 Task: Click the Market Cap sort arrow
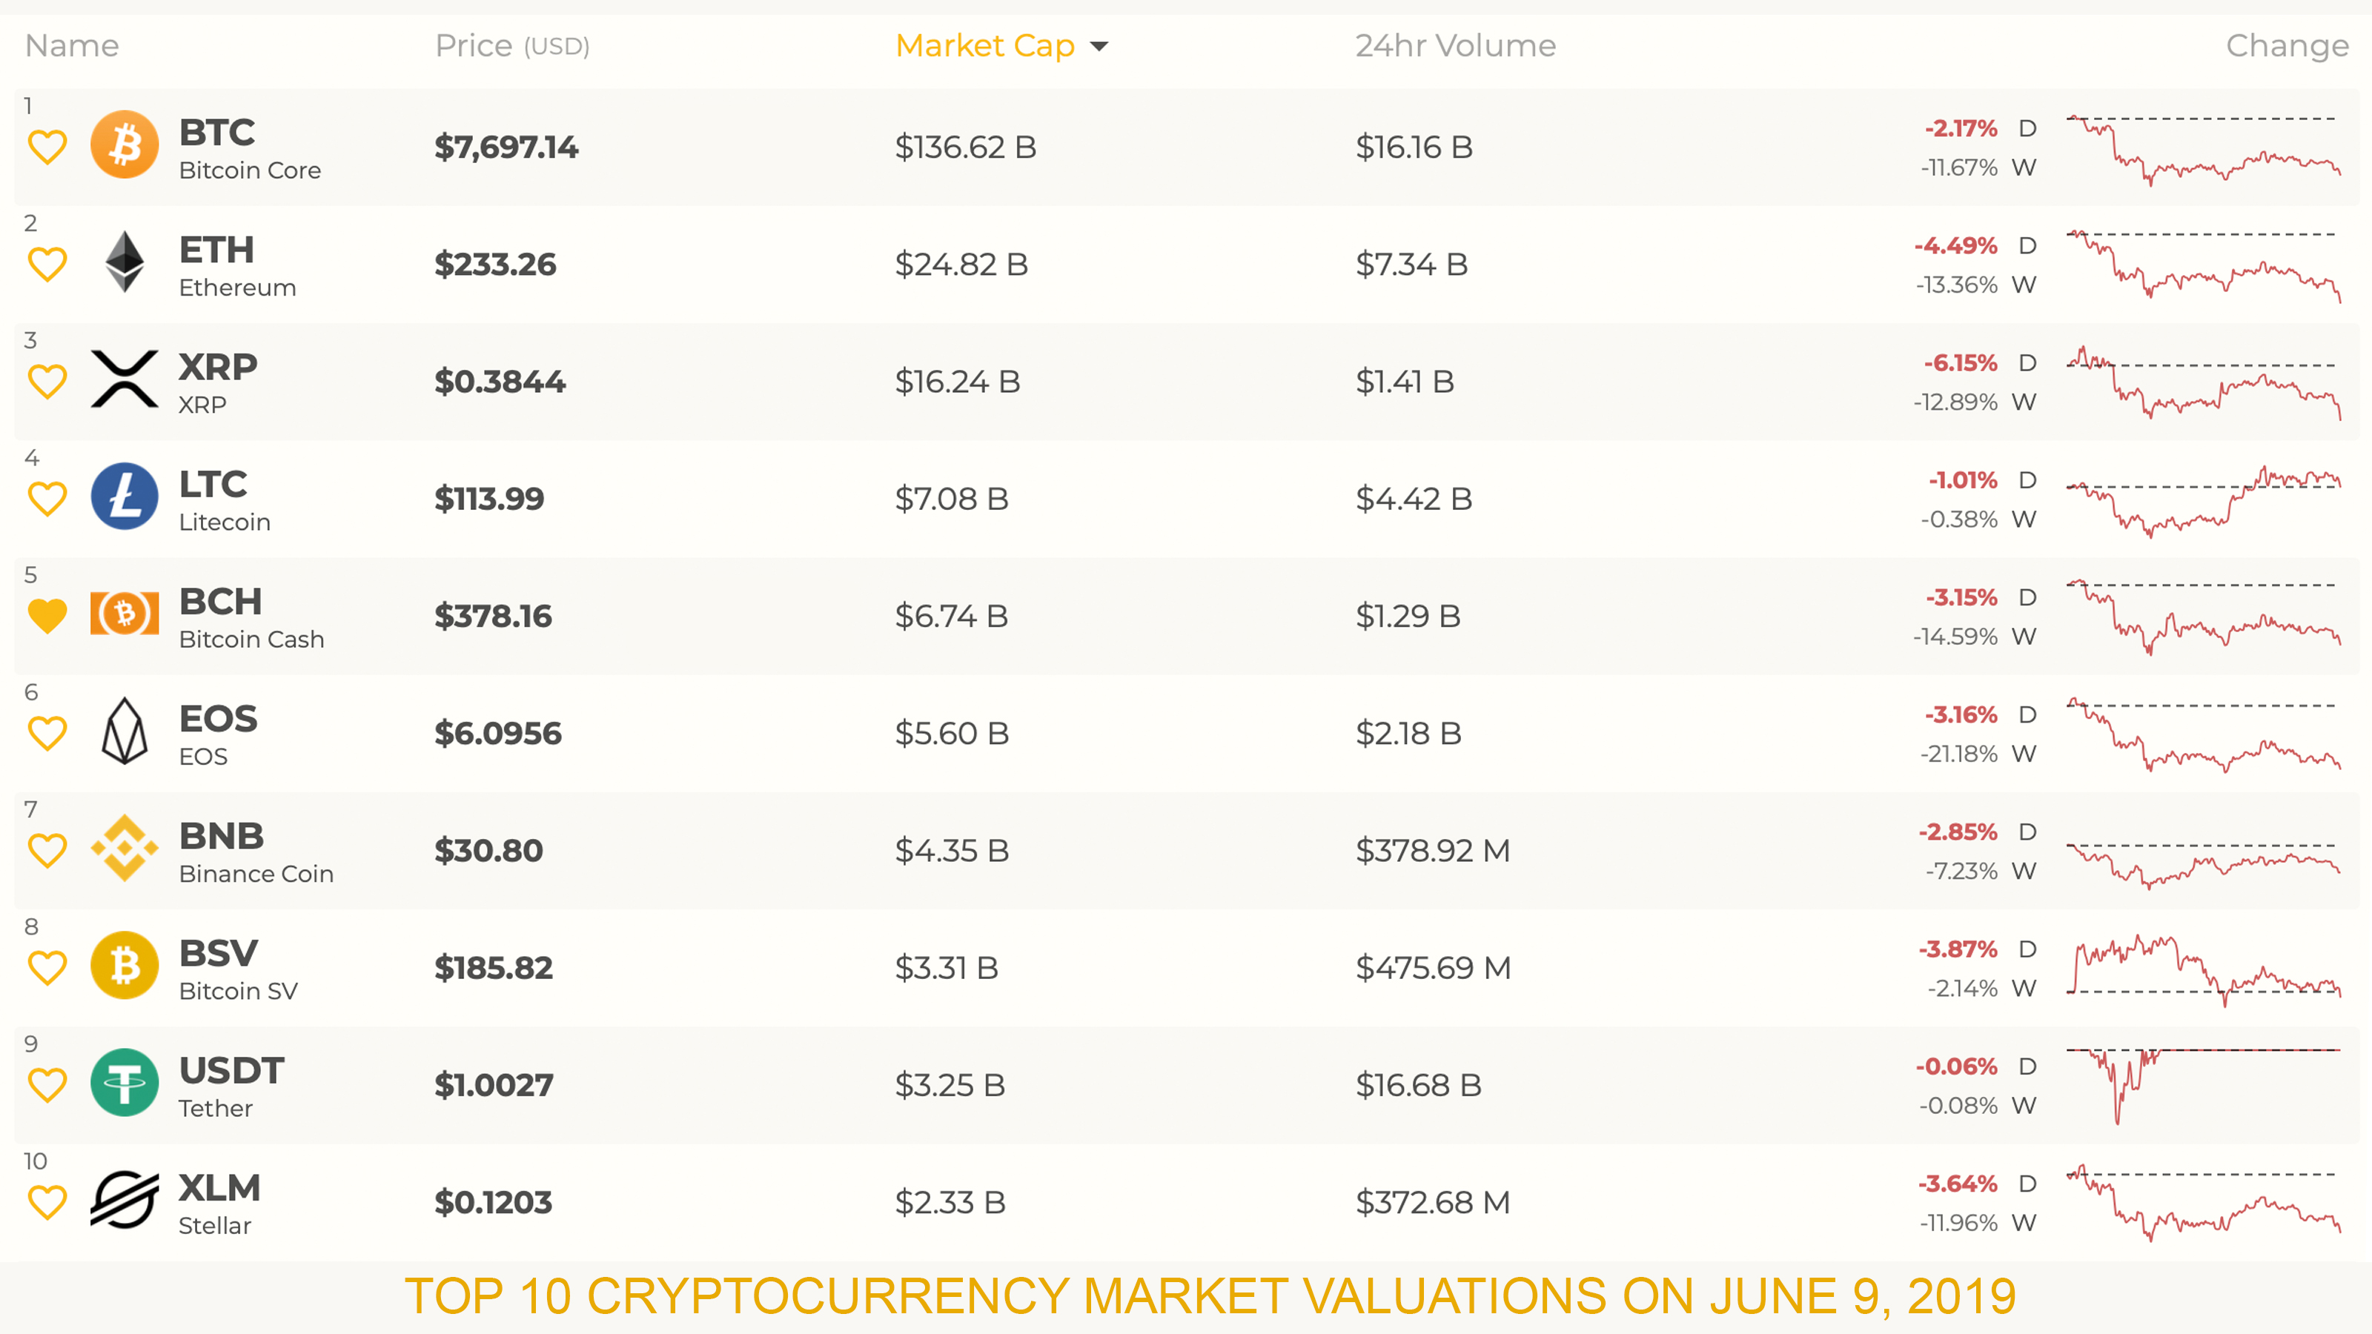(1099, 46)
